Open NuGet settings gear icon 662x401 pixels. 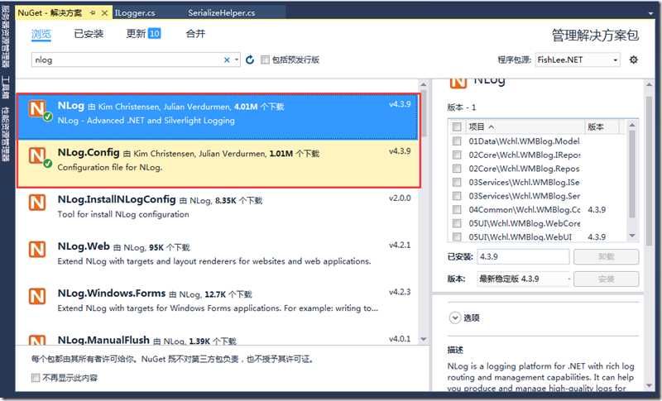click(x=633, y=60)
